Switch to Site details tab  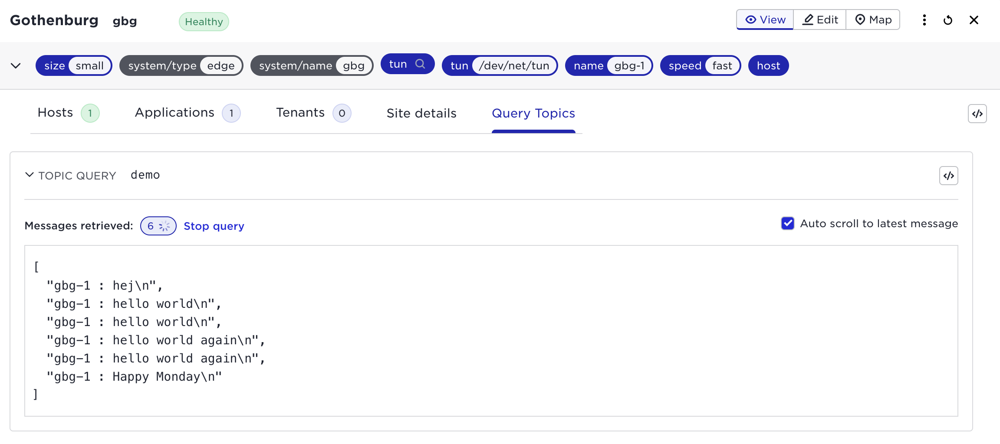pos(421,113)
